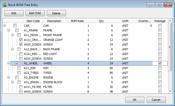Enable Wastage for the ENGINE BLOCK row
The image size is (175, 106).
[x=160, y=82]
